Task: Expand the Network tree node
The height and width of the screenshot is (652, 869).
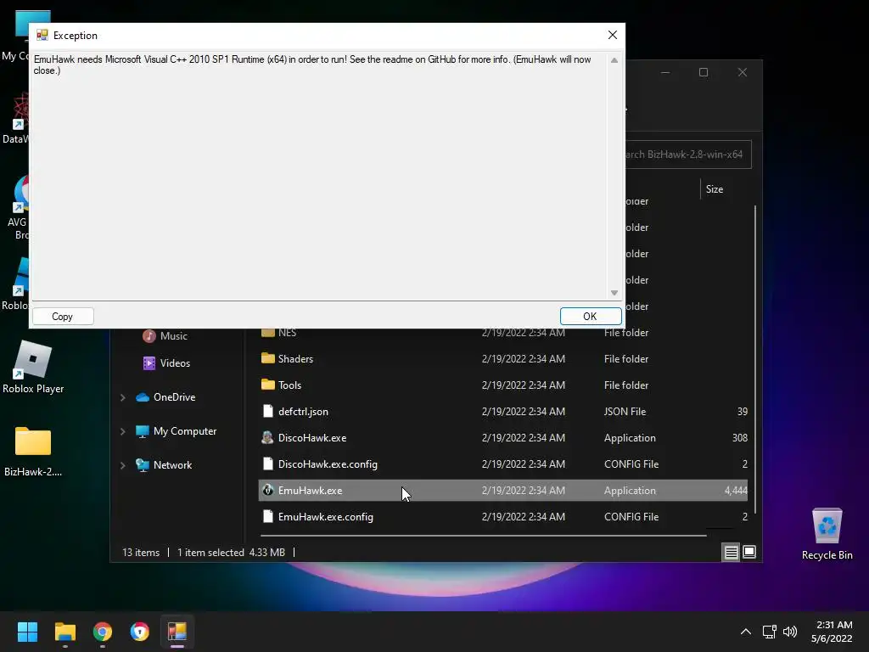Action: [x=122, y=465]
